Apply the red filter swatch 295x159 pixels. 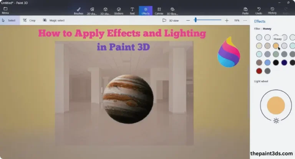click(259, 71)
